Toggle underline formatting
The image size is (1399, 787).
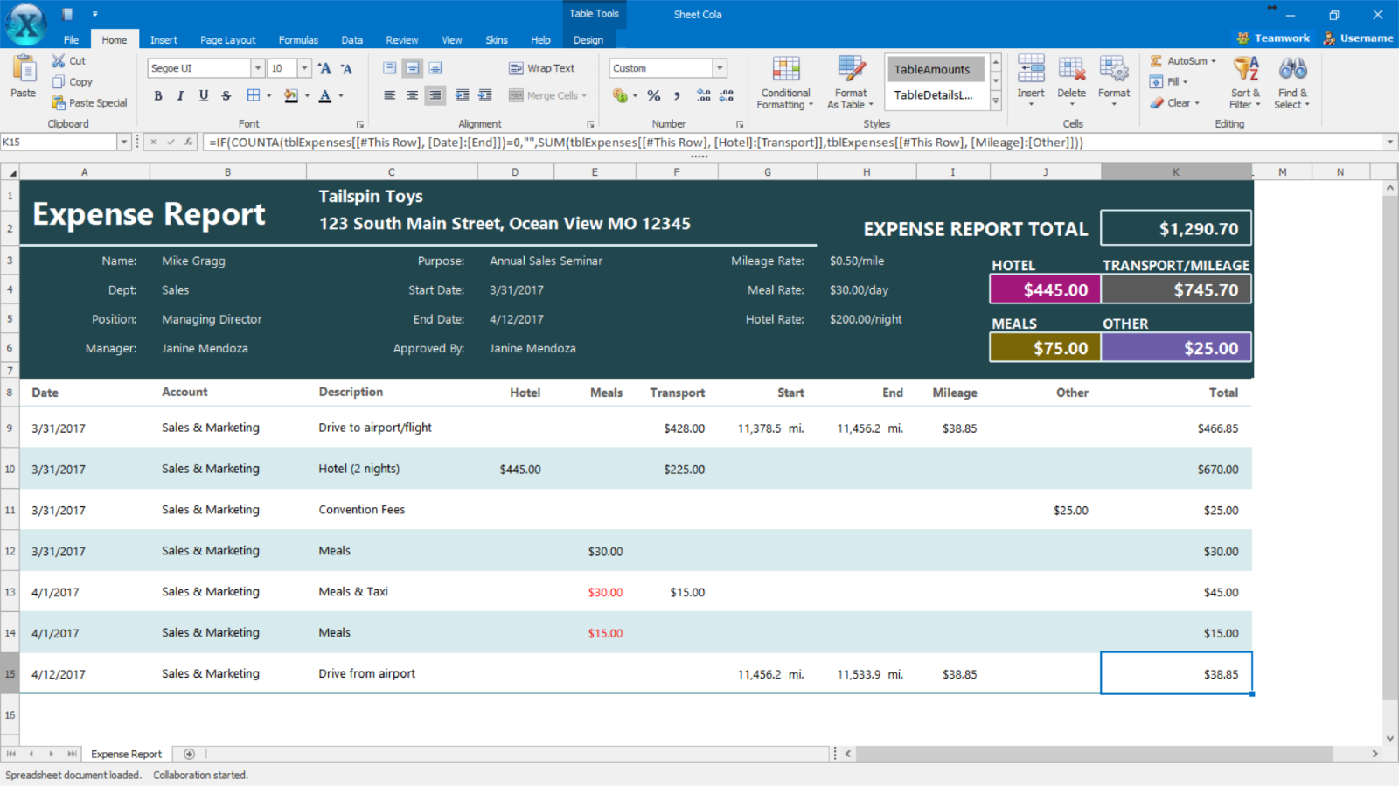click(x=204, y=95)
